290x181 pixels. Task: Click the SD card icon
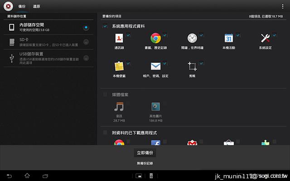tap(12, 42)
